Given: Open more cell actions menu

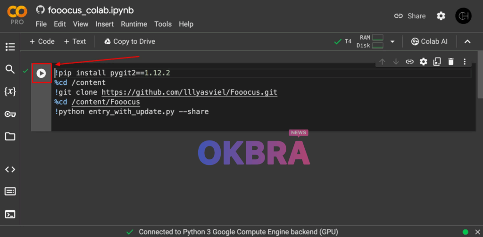Looking at the screenshot, I should point(465,62).
